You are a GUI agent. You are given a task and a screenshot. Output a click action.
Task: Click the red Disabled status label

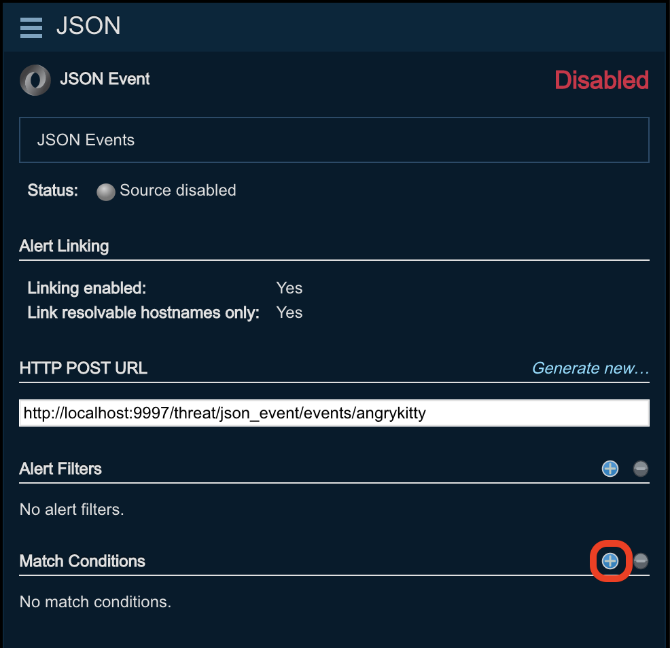coord(601,80)
